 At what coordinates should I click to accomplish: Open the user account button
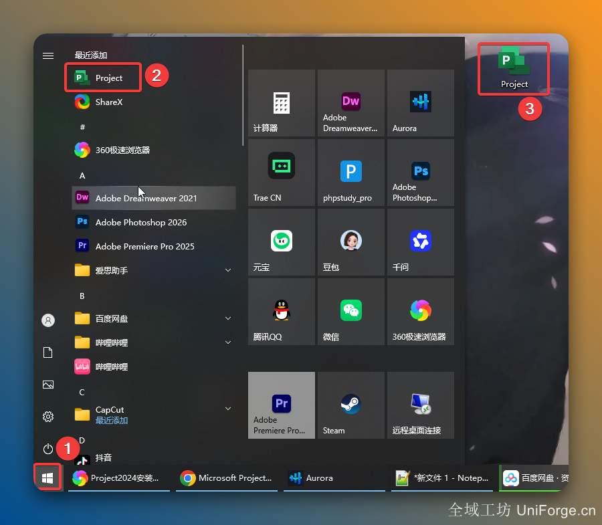pos(48,320)
